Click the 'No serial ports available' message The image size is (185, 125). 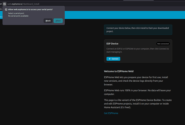point(18,16)
